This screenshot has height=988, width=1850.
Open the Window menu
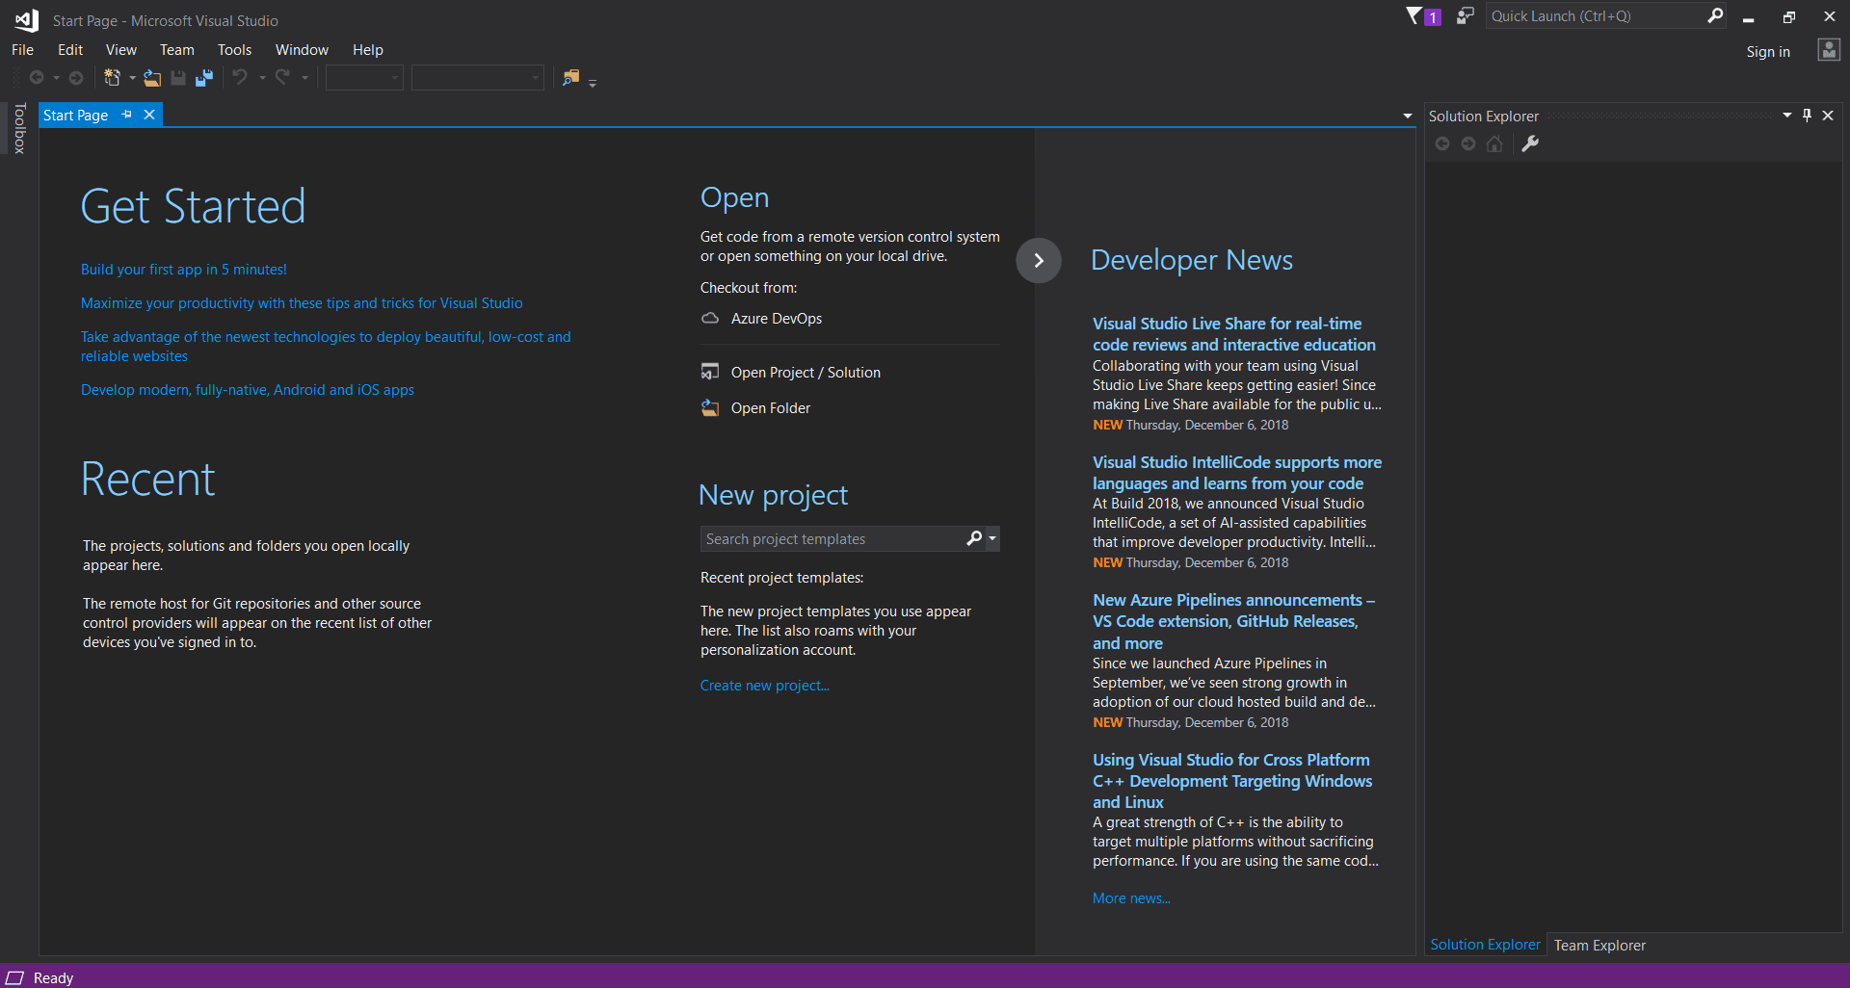302,50
